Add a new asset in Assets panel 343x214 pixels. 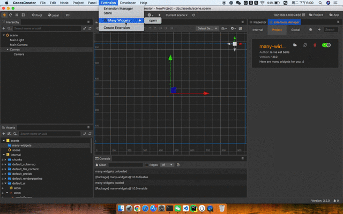coord(4,134)
